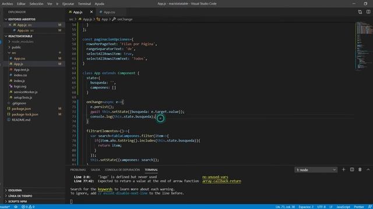Image resolution: width=373 pixels, height=209 pixels.
Task: Switch to the App.css editor tab
Action: [109, 12]
